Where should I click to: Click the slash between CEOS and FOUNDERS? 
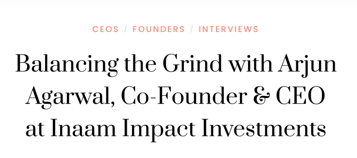coord(126,29)
